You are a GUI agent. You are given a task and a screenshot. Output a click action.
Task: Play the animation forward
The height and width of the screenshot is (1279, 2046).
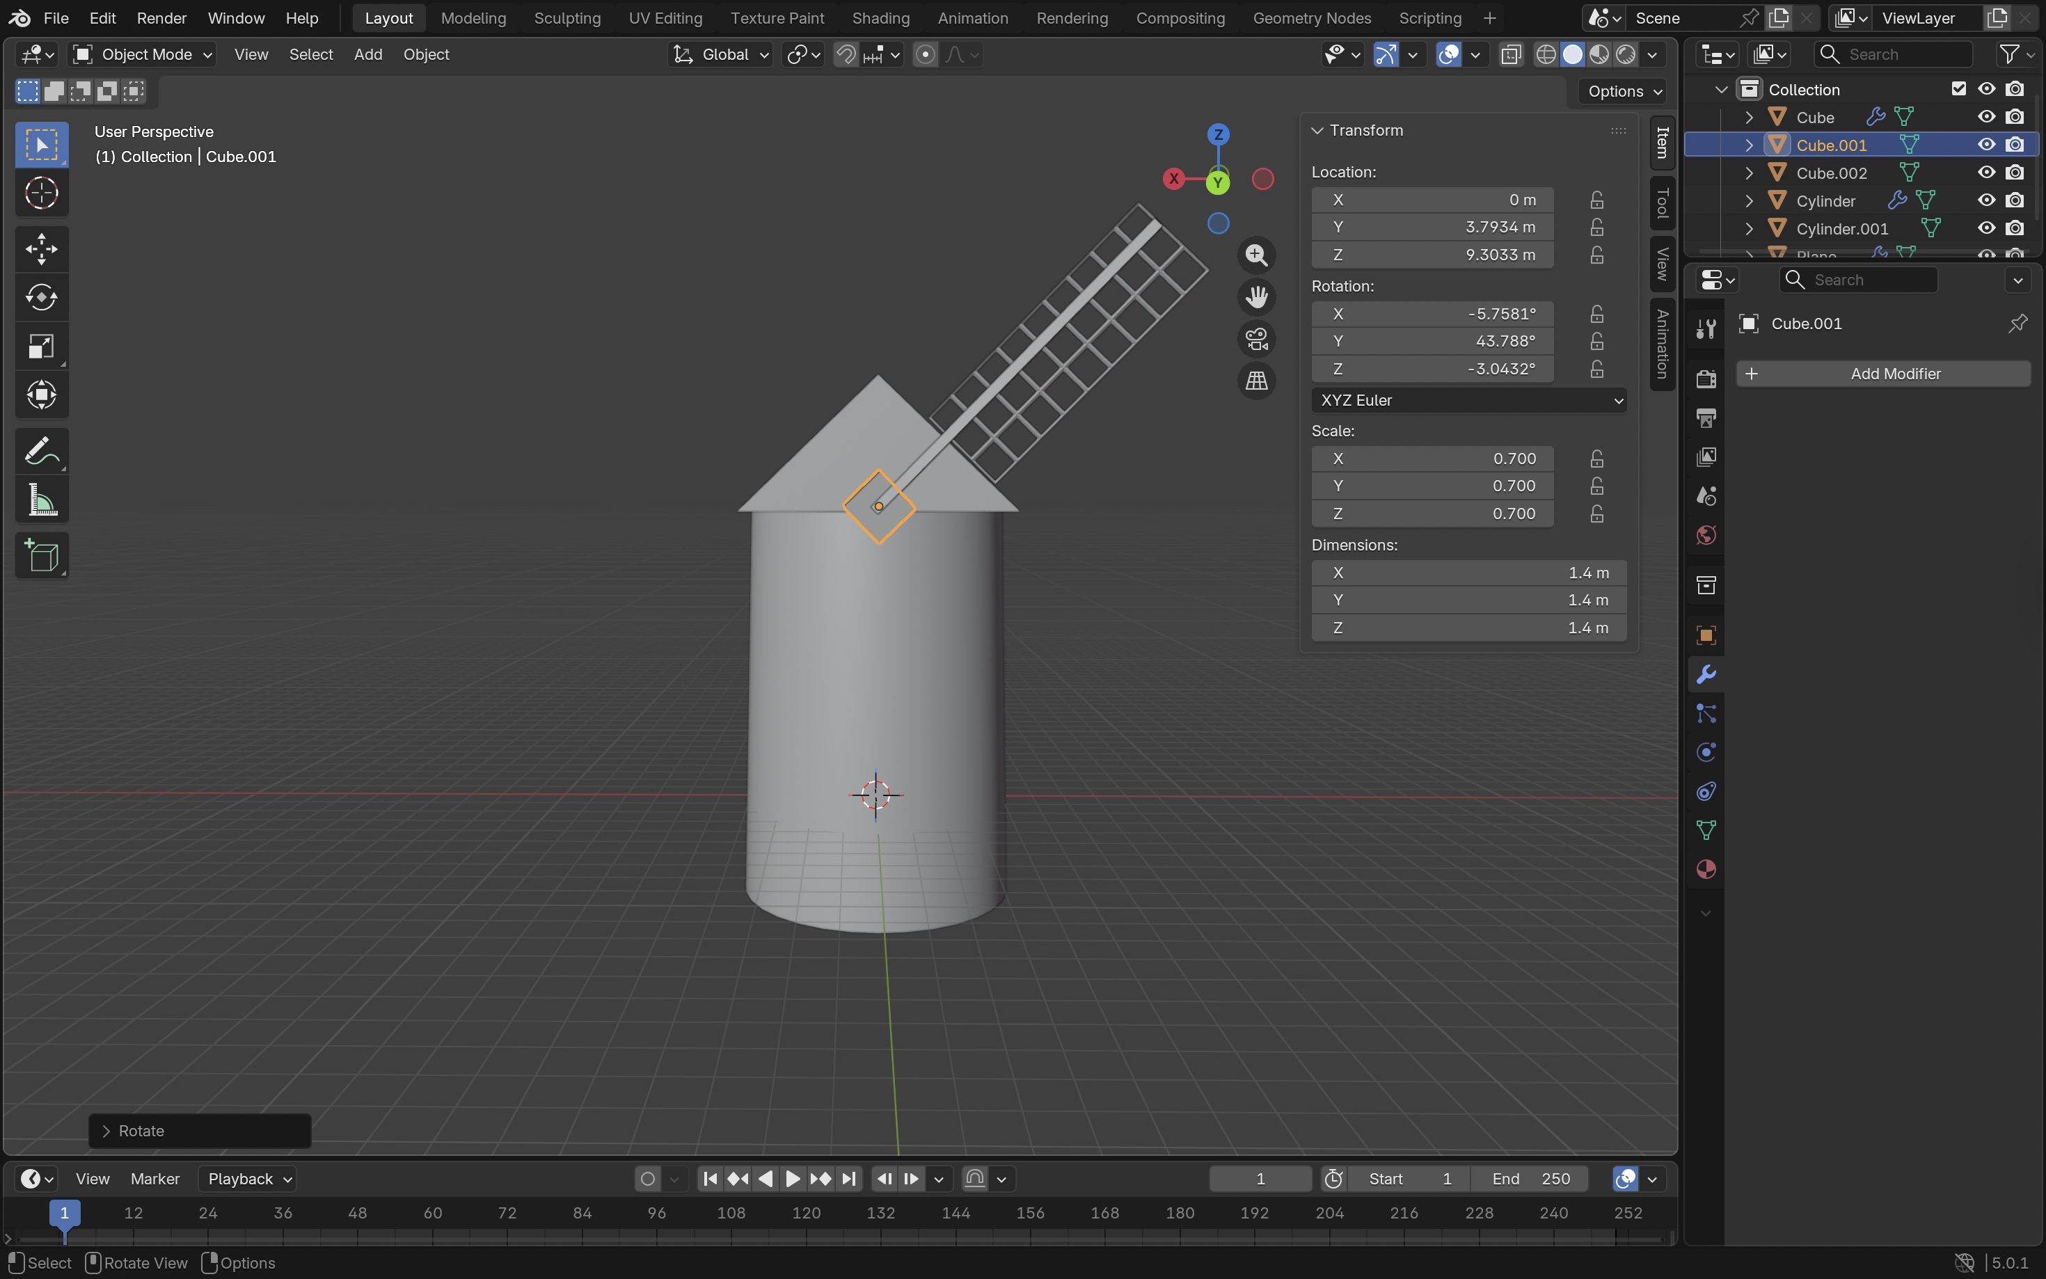tap(793, 1178)
